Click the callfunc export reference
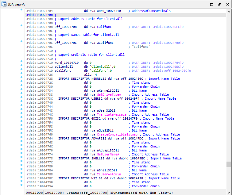232x195 pixels. click(x=104, y=27)
